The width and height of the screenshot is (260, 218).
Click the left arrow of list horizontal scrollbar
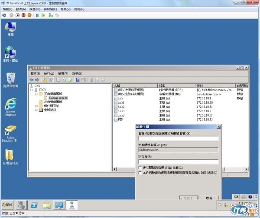114,169
